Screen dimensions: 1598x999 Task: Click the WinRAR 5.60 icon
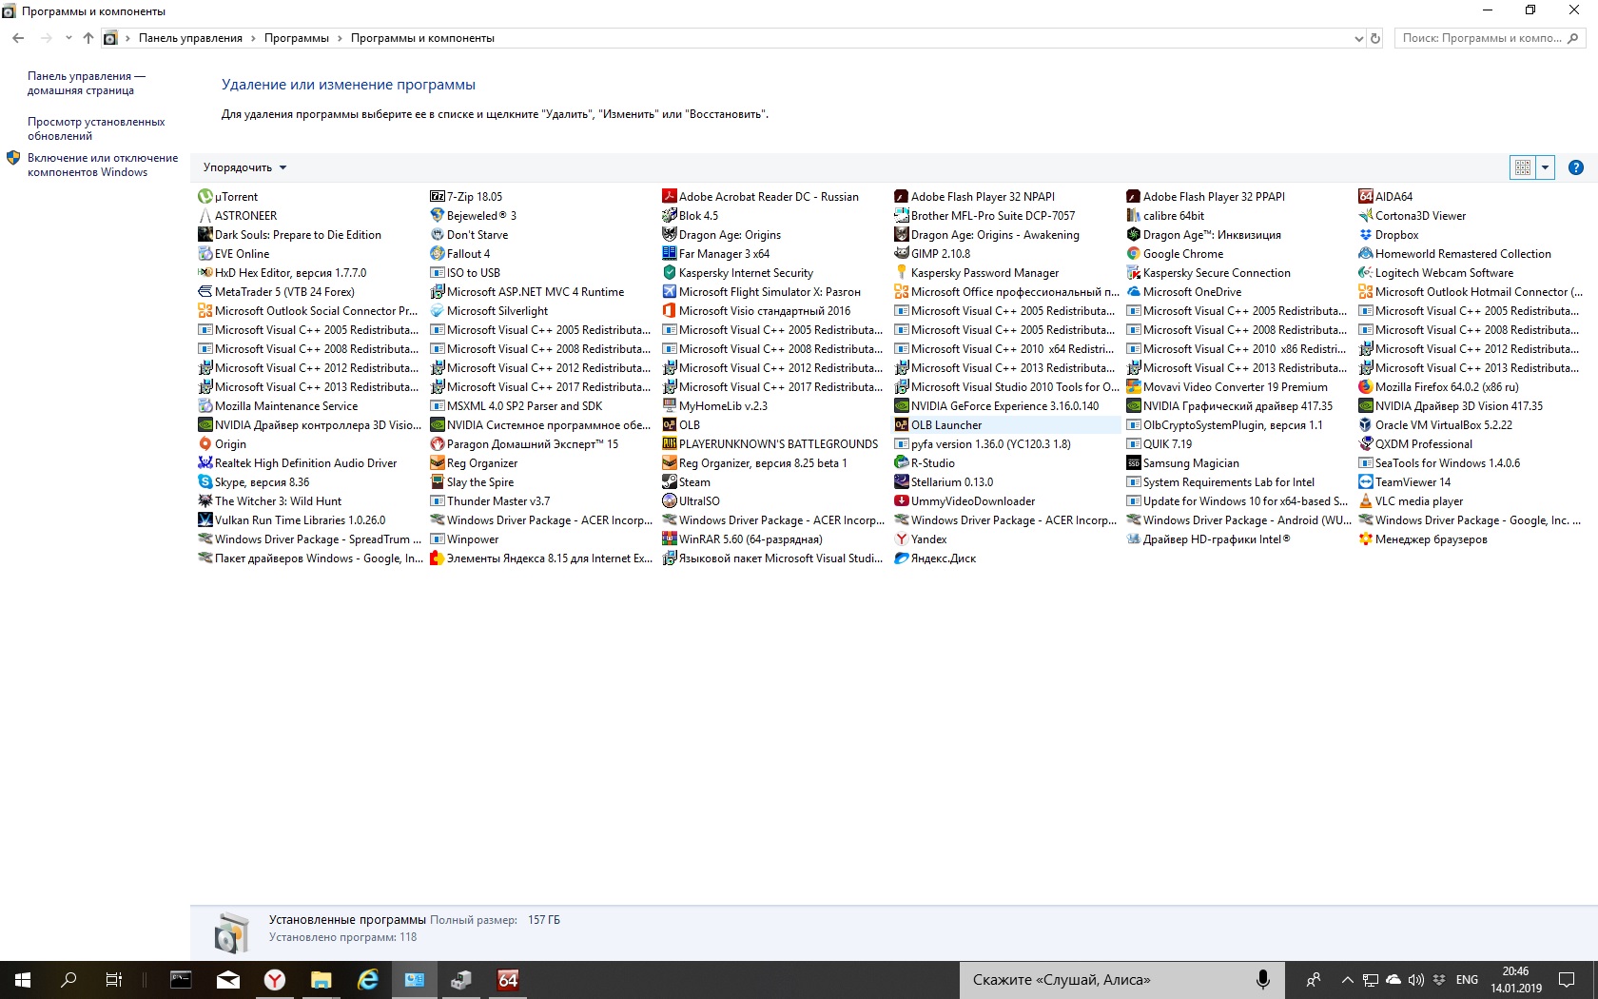(670, 539)
